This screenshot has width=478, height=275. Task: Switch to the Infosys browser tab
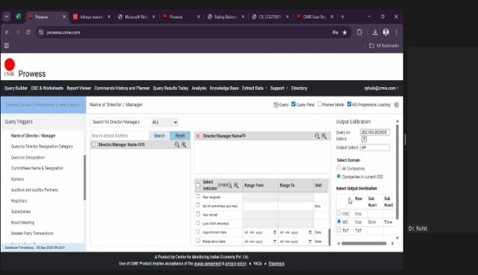click(92, 17)
